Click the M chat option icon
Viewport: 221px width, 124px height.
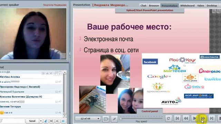pyautogui.click(x=52, y=121)
